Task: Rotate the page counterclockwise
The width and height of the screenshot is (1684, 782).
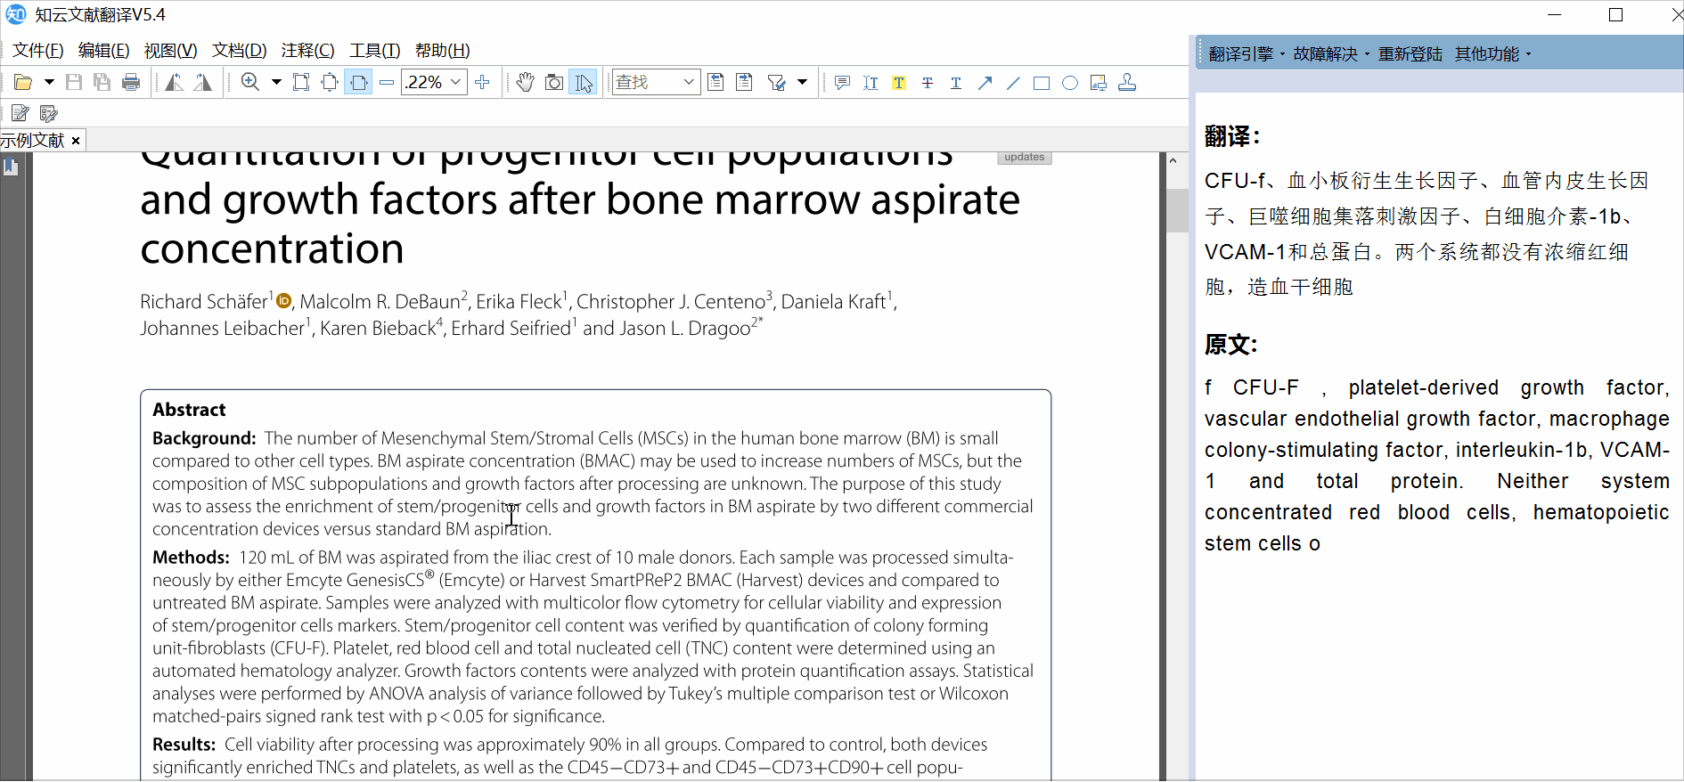Action: coord(175,83)
